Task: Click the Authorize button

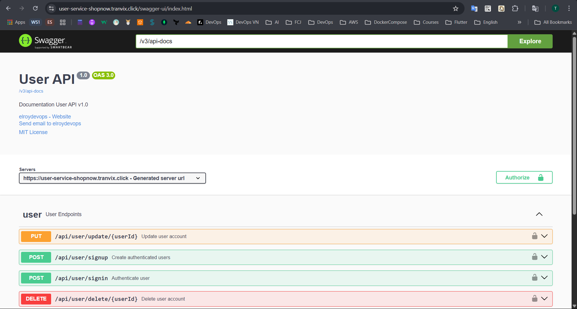Action: tap(524, 177)
